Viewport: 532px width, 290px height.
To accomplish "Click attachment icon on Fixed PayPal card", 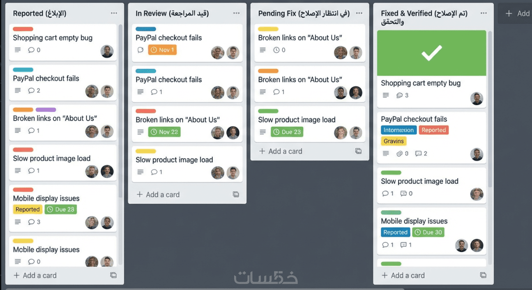I will point(399,154).
